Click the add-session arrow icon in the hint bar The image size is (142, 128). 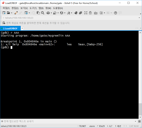(x=4, y=23)
